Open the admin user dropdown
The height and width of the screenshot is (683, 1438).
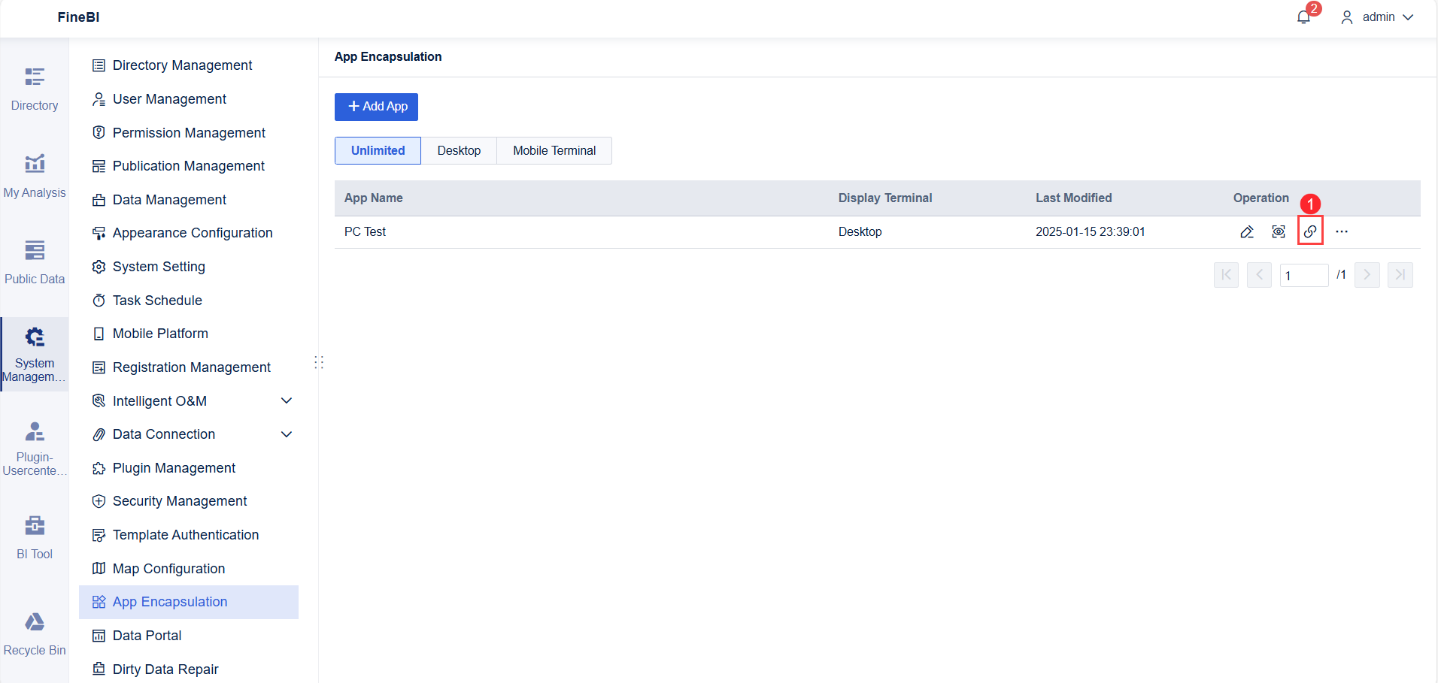(1378, 17)
